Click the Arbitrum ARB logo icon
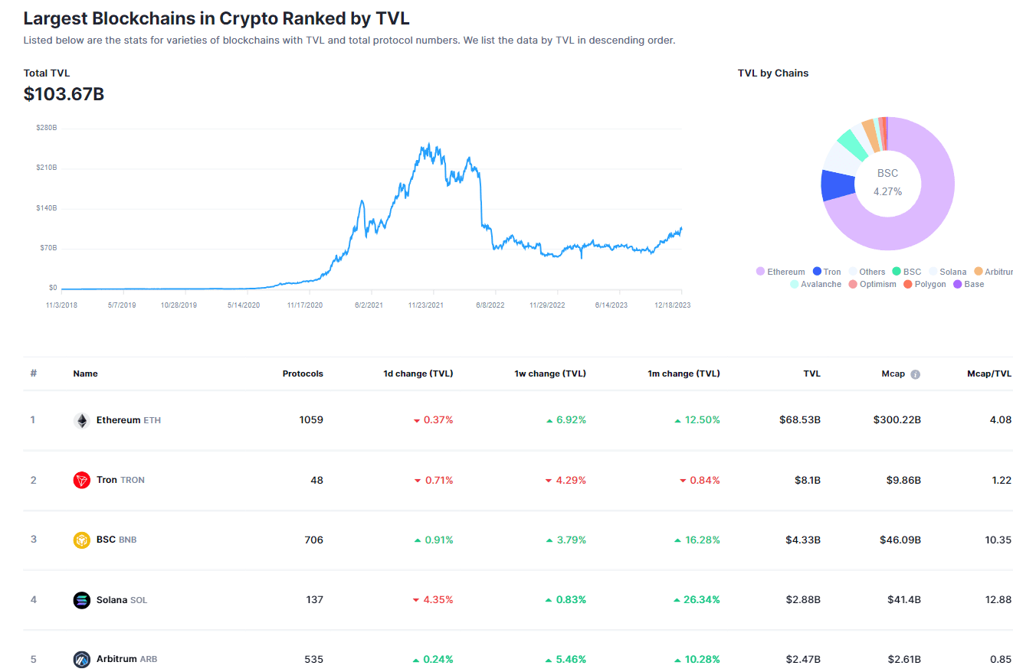1013x672 pixels. click(x=82, y=659)
